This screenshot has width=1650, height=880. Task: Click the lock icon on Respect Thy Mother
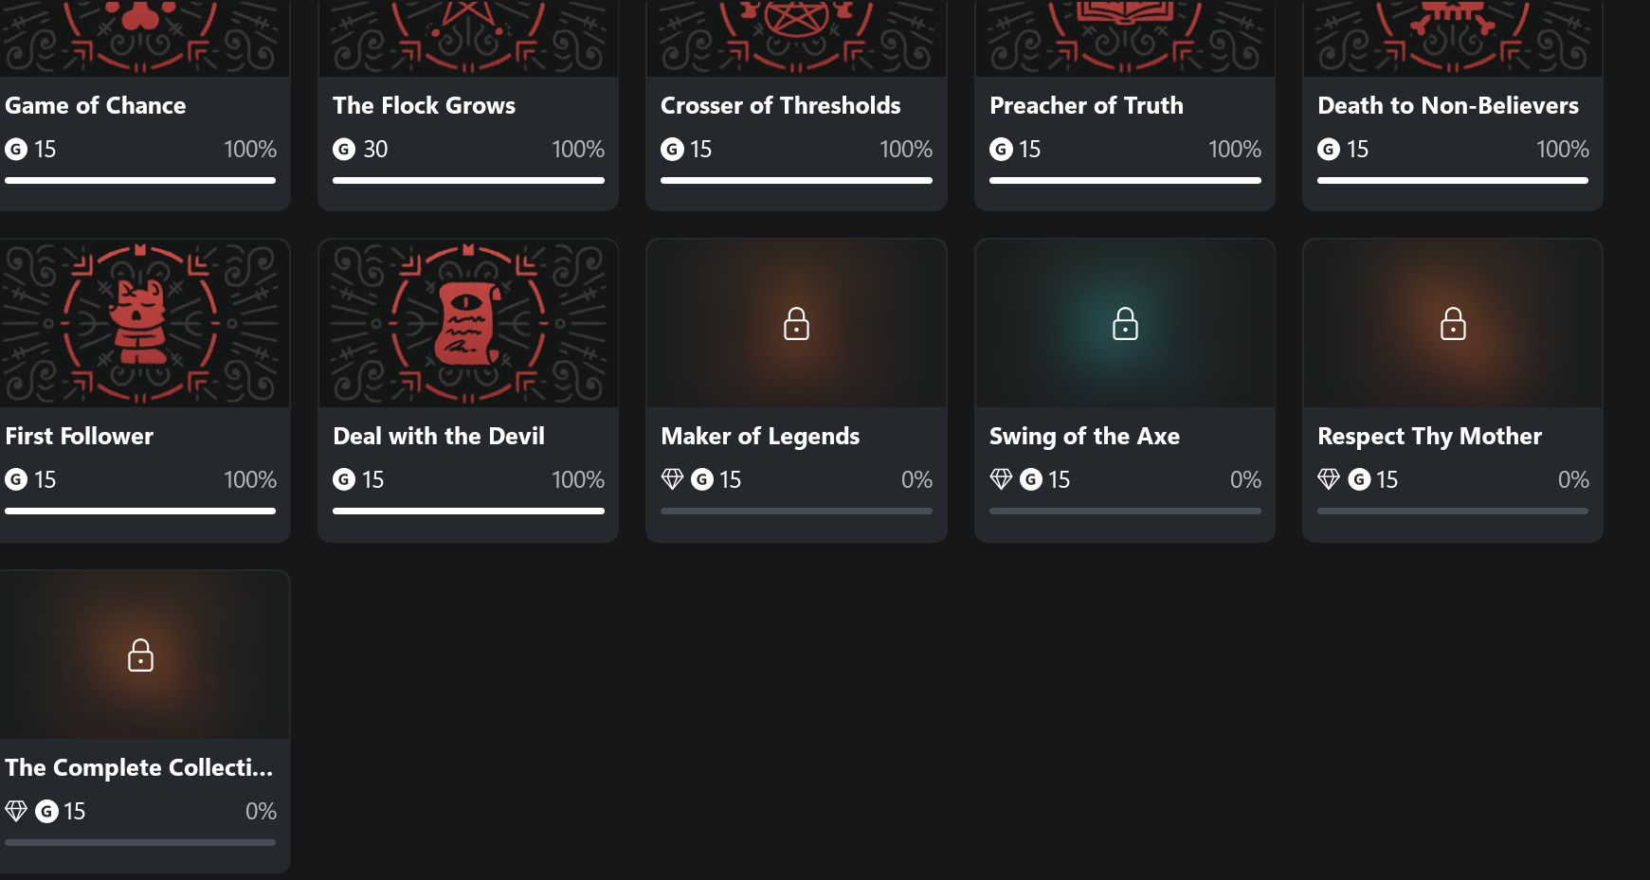[x=1453, y=324]
